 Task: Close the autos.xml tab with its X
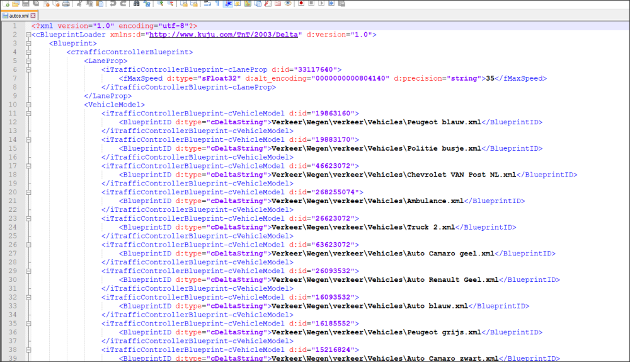click(x=33, y=15)
